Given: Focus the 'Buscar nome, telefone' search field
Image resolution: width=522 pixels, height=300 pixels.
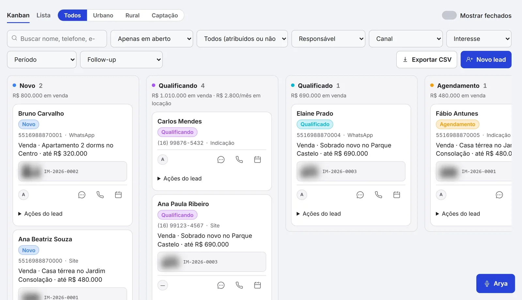Looking at the screenshot, I should pos(57,39).
